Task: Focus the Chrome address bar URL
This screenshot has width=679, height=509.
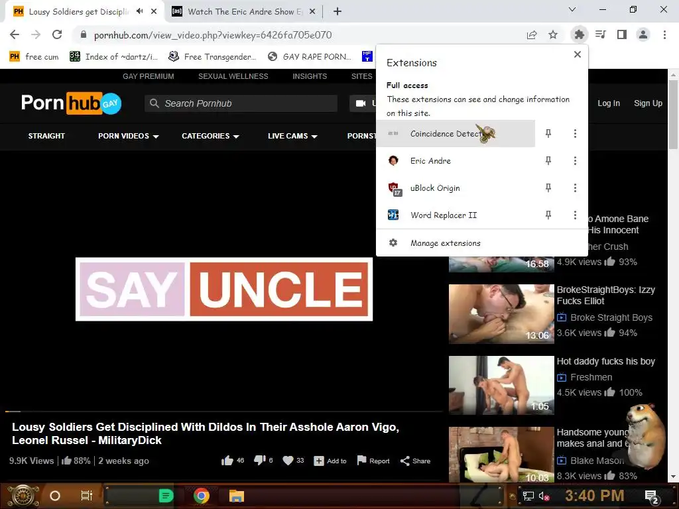Action: (x=213, y=35)
